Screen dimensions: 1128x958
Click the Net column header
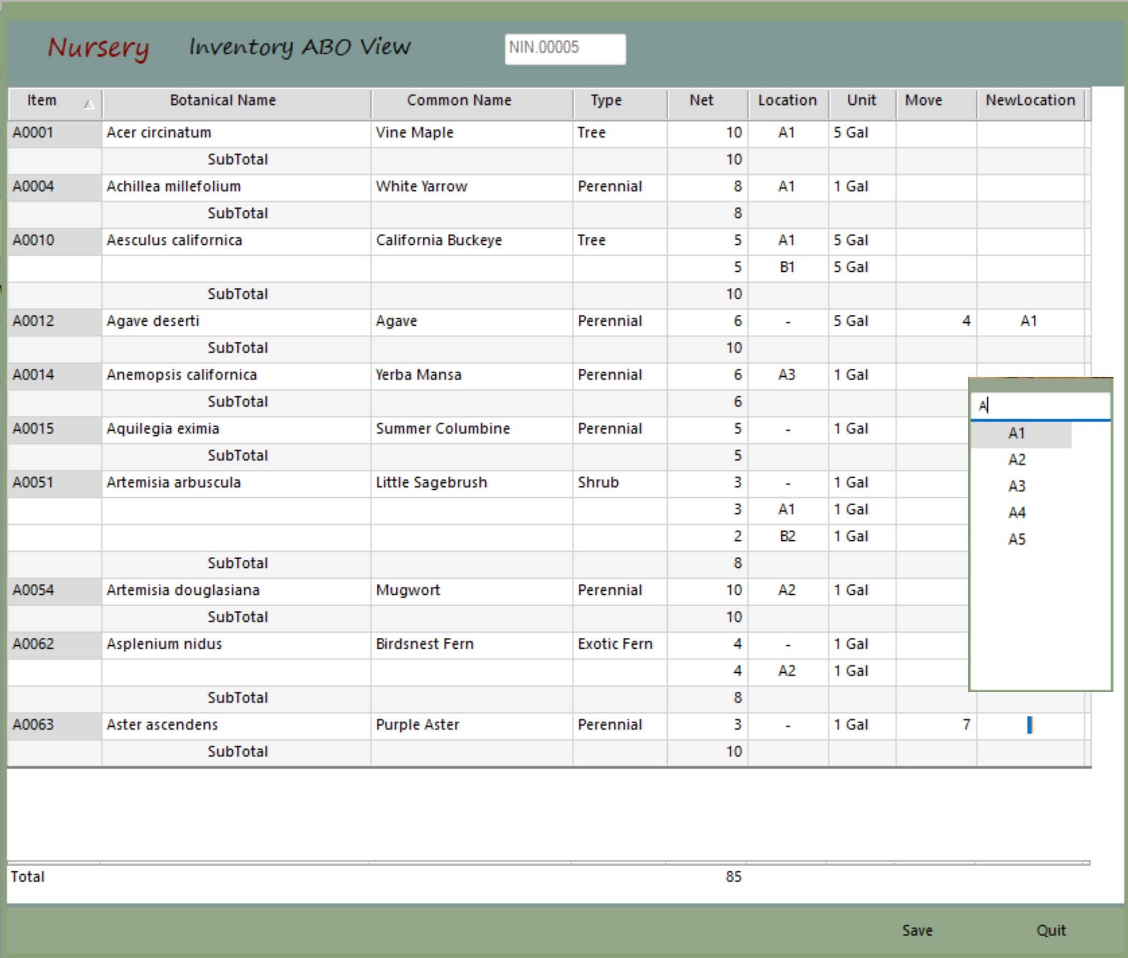[x=701, y=101]
